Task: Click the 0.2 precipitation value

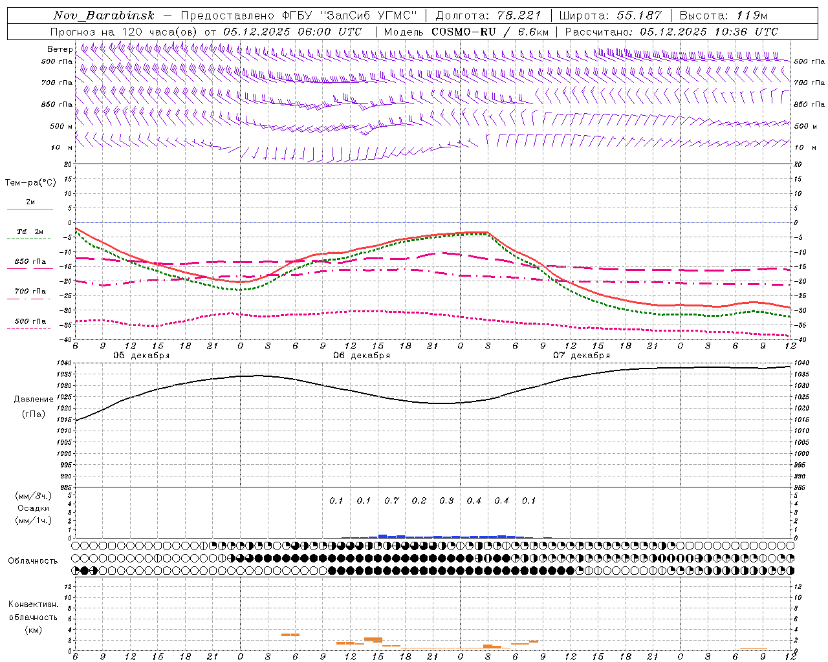Action: 419,501
